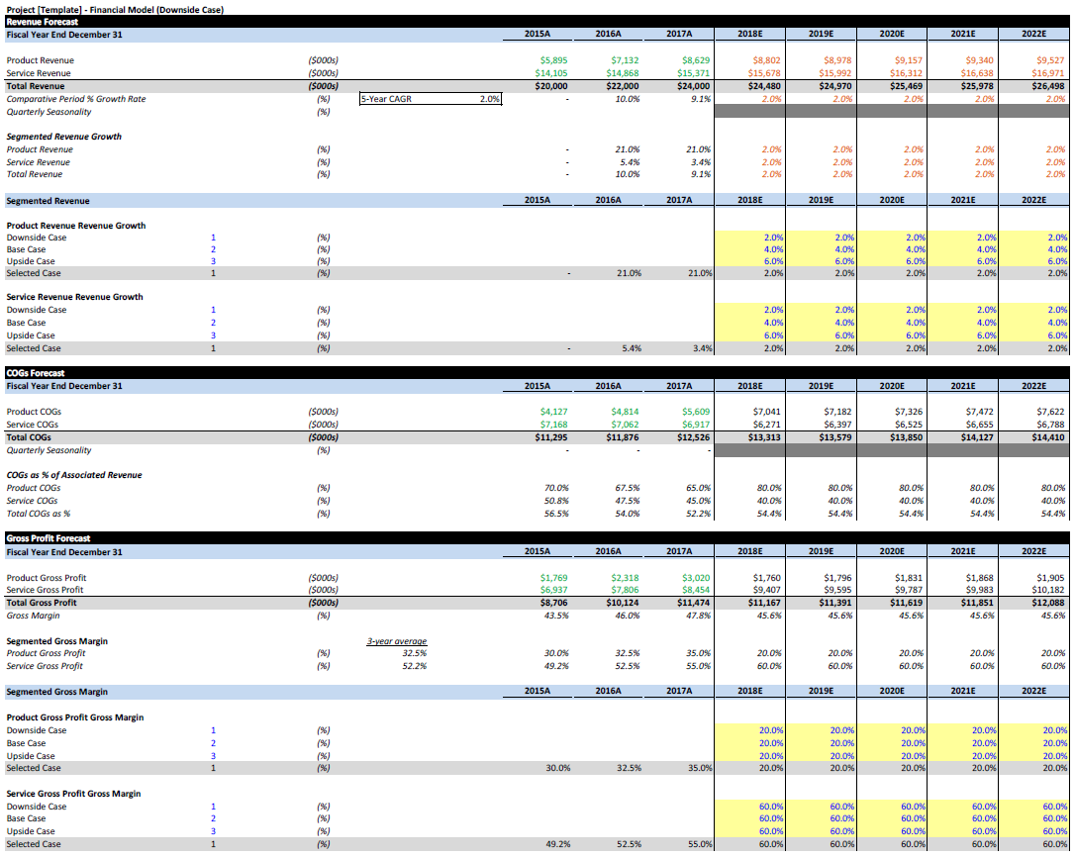Select Product COGs 2015A value $4,127
The image size is (1076, 857).
click(554, 412)
